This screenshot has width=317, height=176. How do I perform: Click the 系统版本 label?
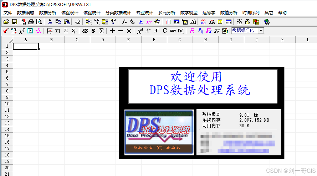(x=211, y=114)
